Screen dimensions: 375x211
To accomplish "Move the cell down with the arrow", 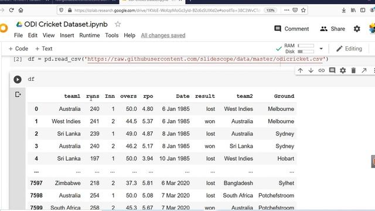I will point(311,70).
